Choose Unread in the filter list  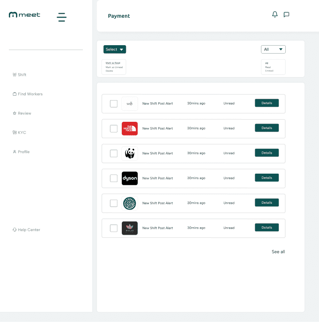click(269, 71)
